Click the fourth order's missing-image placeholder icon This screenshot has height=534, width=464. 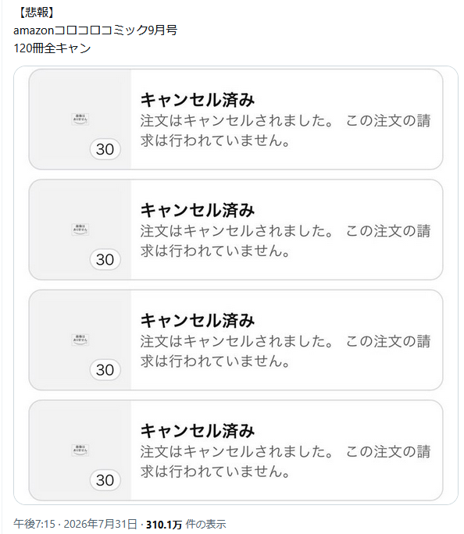pos(80,450)
